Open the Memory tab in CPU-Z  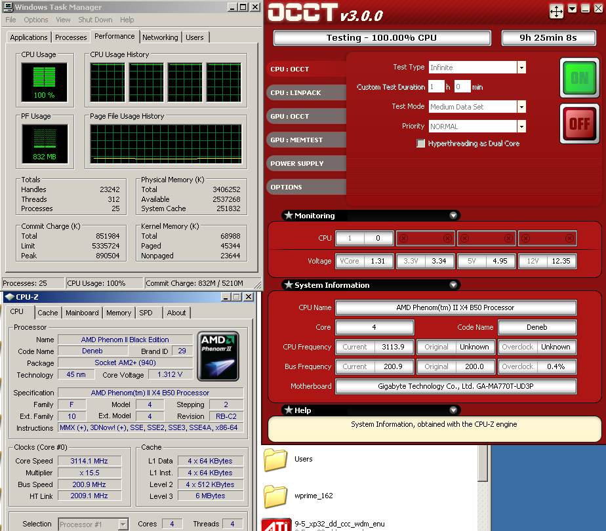tap(119, 313)
